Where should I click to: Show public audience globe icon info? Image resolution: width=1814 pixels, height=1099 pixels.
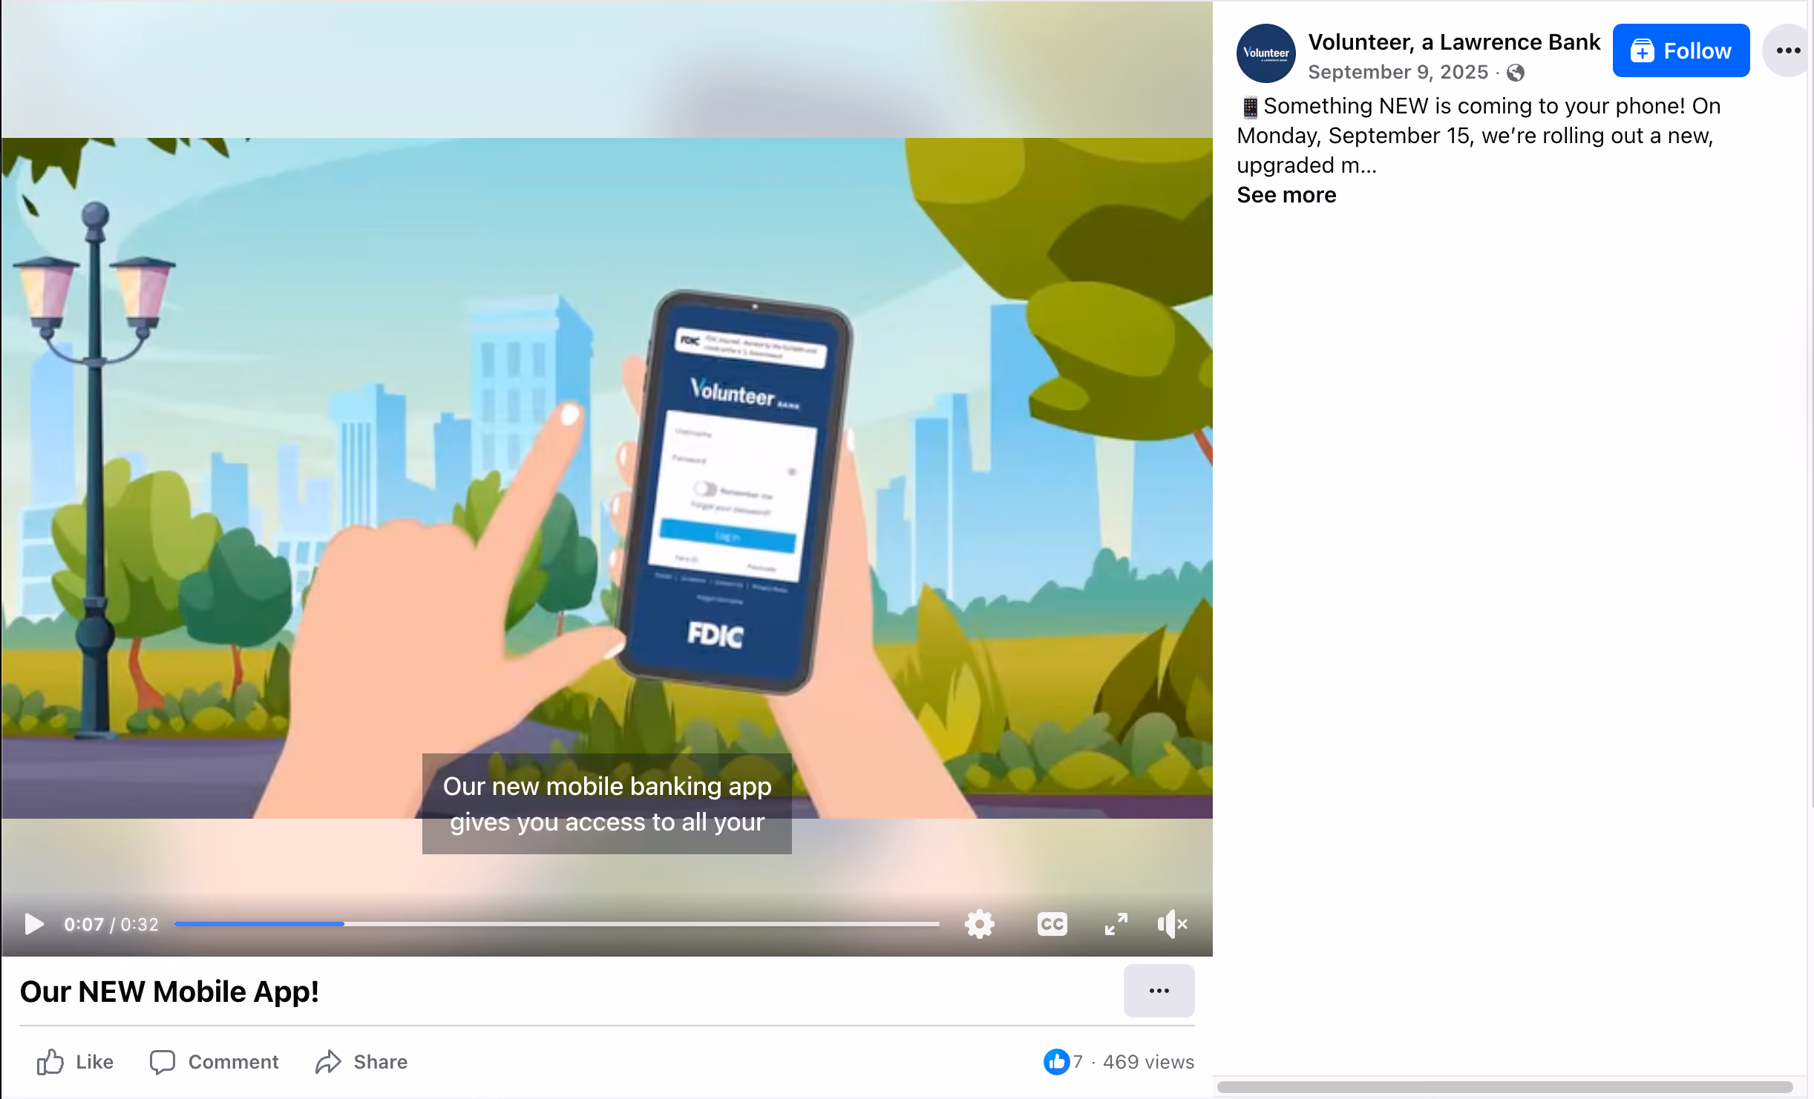pyautogui.click(x=1516, y=72)
